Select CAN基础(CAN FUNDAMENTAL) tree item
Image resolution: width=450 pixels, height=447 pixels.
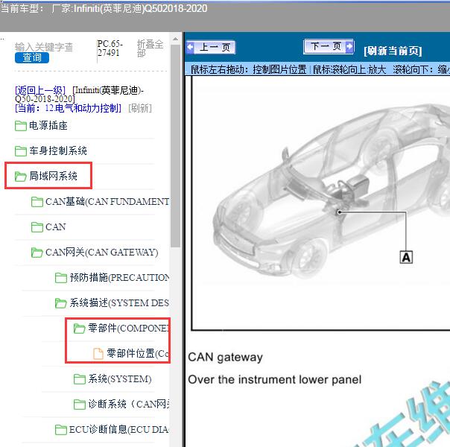pyautogui.click(x=107, y=202)
